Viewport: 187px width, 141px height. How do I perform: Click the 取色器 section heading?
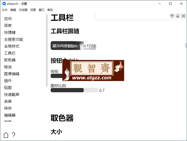click(62, 118)
